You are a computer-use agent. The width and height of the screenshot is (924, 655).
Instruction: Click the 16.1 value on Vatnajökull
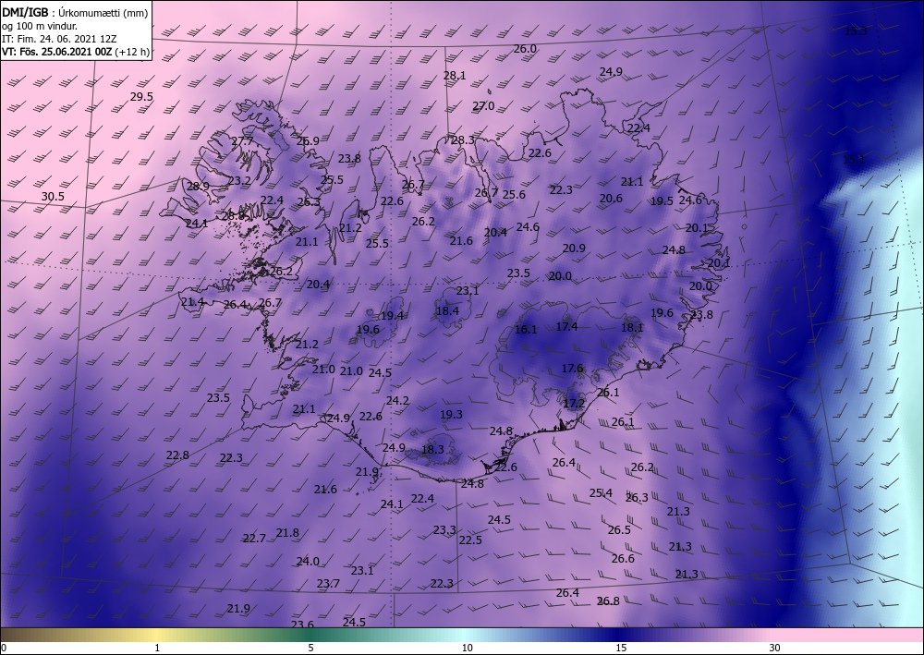tap(526, 330)
